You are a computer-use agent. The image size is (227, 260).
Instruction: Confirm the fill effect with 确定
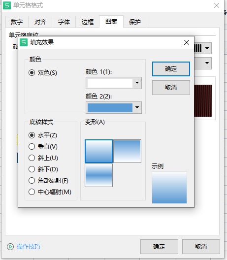coord(171,69)
